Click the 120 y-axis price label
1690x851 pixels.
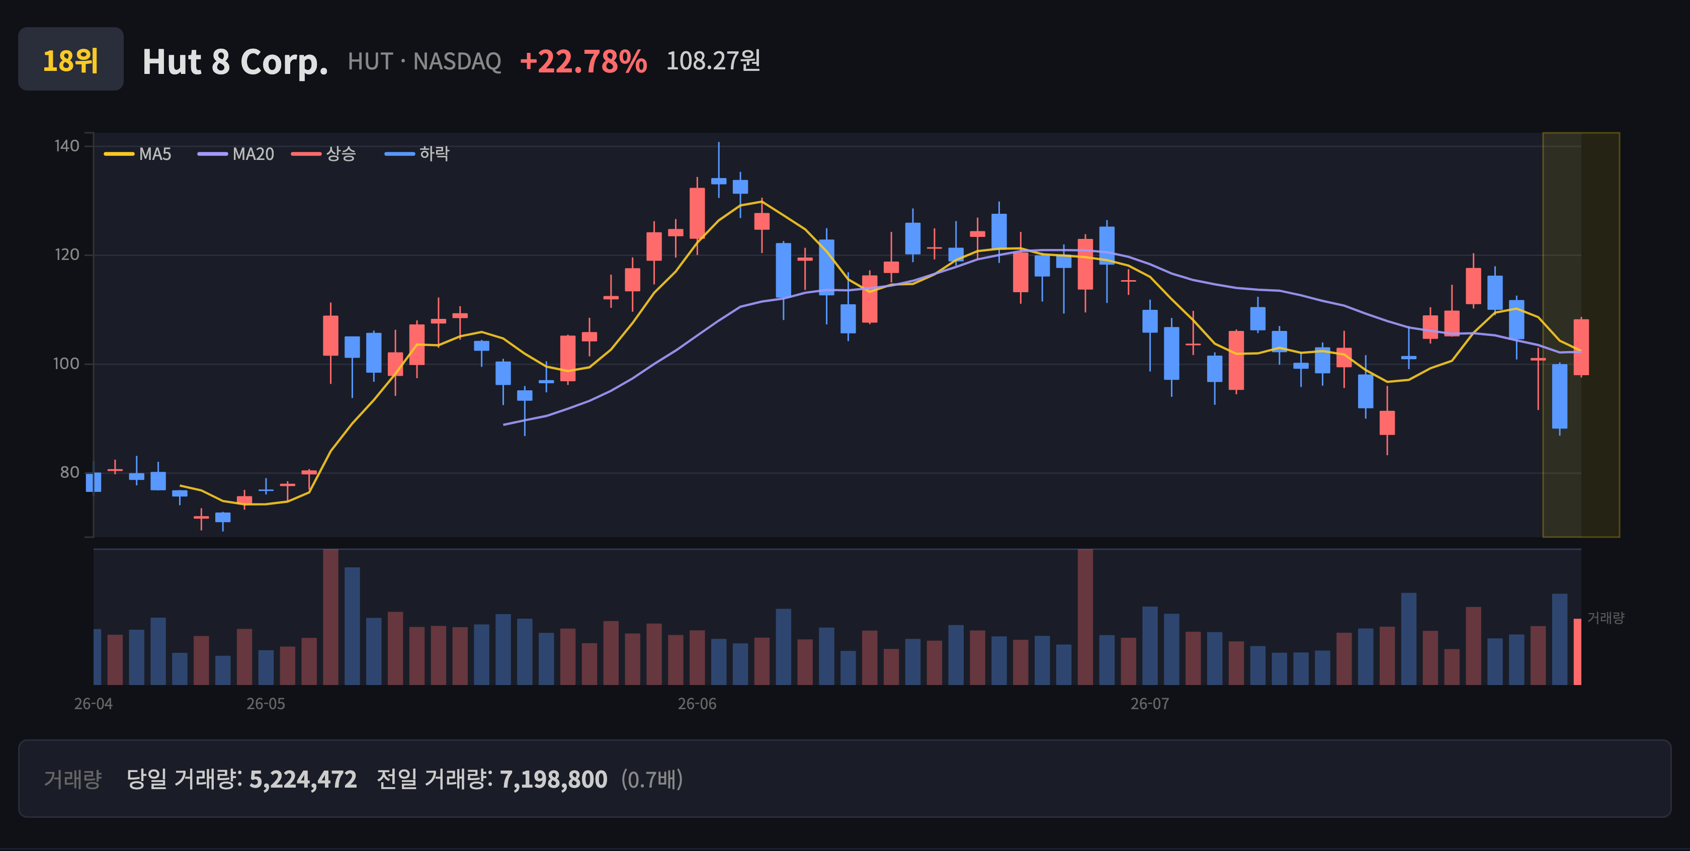pyautogui.click(x=67, y=254)
